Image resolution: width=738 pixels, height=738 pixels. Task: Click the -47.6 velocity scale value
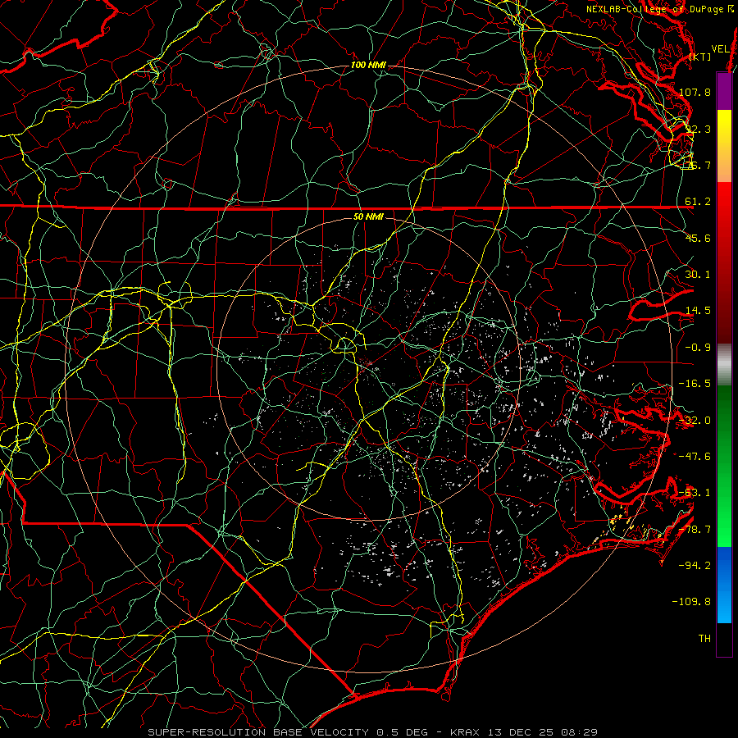click(695, 457)
